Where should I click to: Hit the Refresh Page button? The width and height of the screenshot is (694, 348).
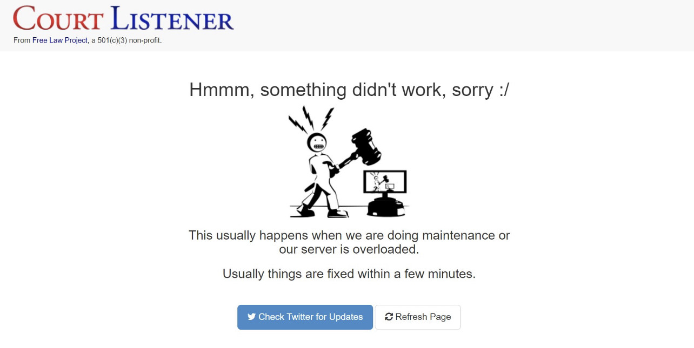coord(418,317)
